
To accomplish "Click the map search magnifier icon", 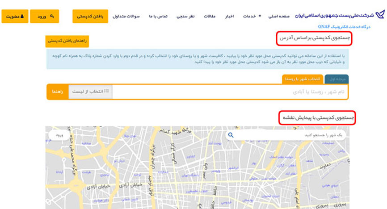I will [x=231, y=135].
